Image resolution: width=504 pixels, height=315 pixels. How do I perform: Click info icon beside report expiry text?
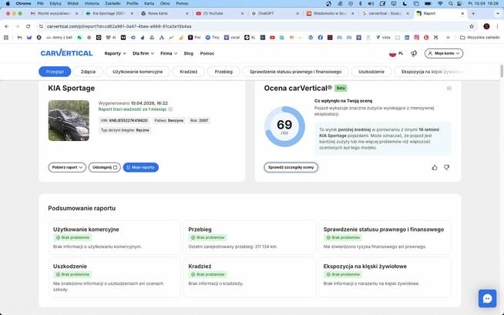tap(170, 109)
